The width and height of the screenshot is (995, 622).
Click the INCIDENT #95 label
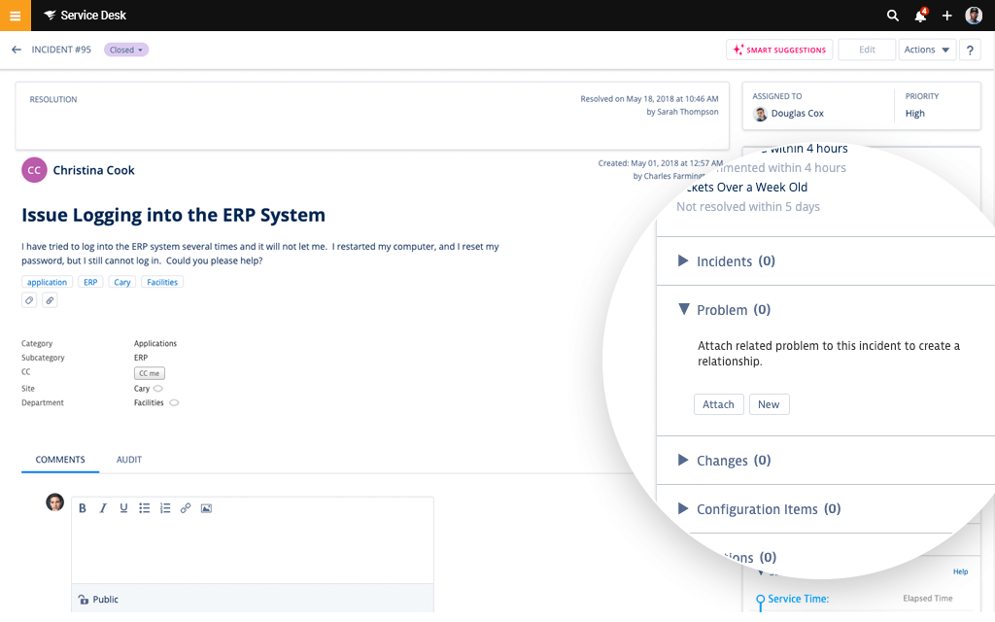tap(61, 50)
